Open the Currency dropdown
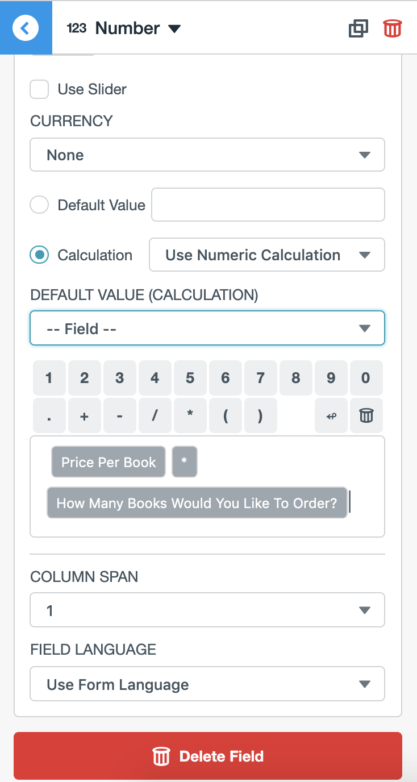 coord(207,155)
